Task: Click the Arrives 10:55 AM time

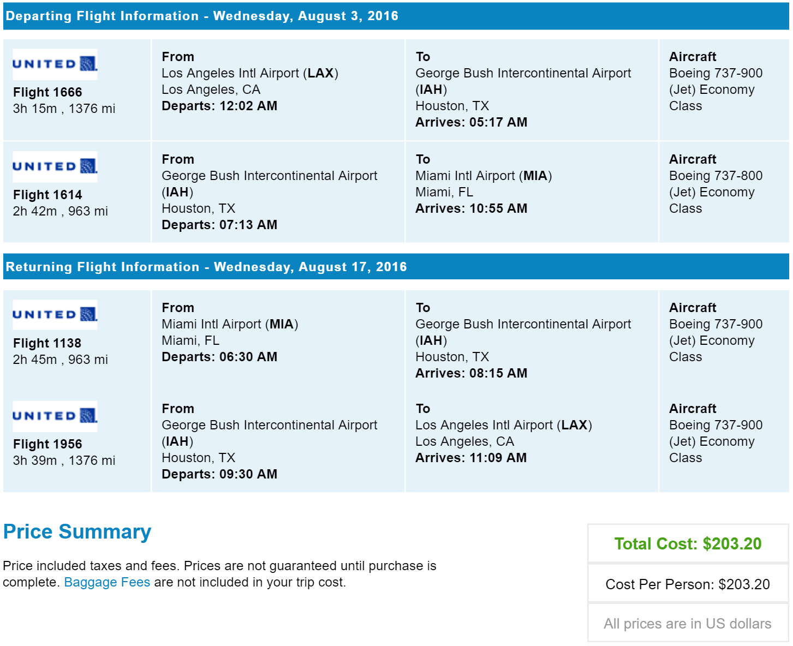Action: (x=471, y=208)
